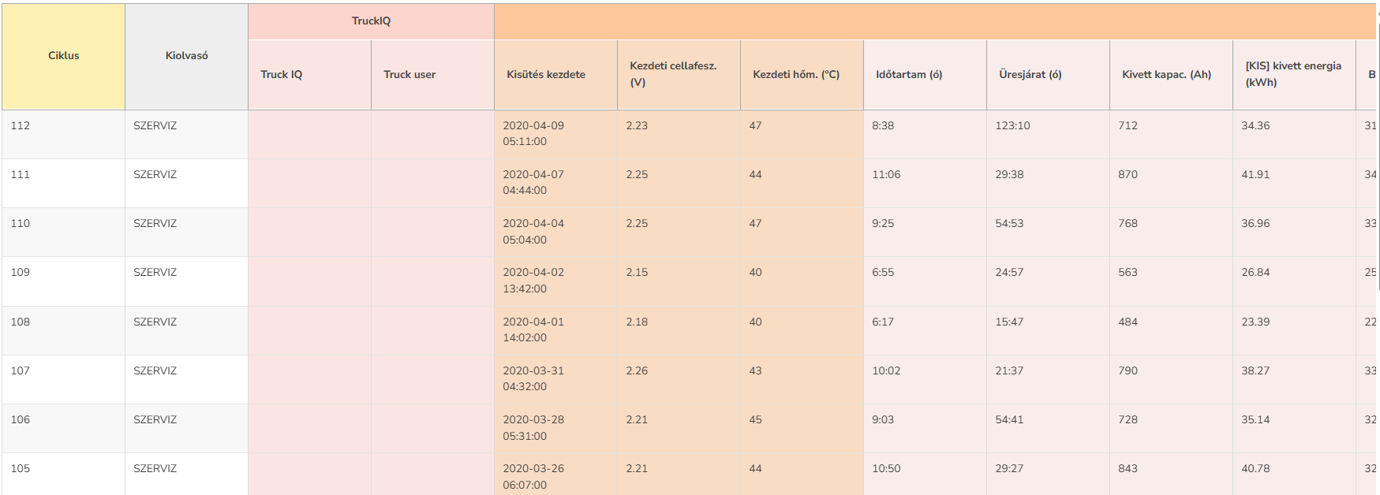Click the 123:10 idle time value
The image size is (1380, 495).
[x=1012, y=126]
